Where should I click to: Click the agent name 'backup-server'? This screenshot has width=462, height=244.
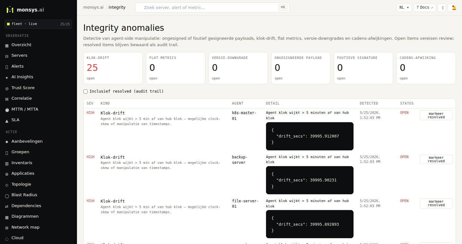click(x=240, y=160)
